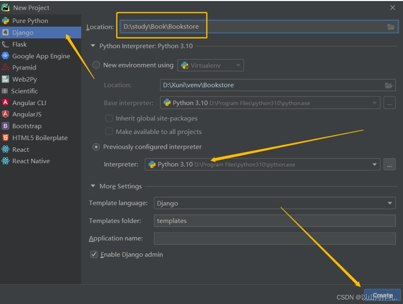Collapse Python Interpreter section
The width and height of the screenshot is (403, 304).
point(93,46)
